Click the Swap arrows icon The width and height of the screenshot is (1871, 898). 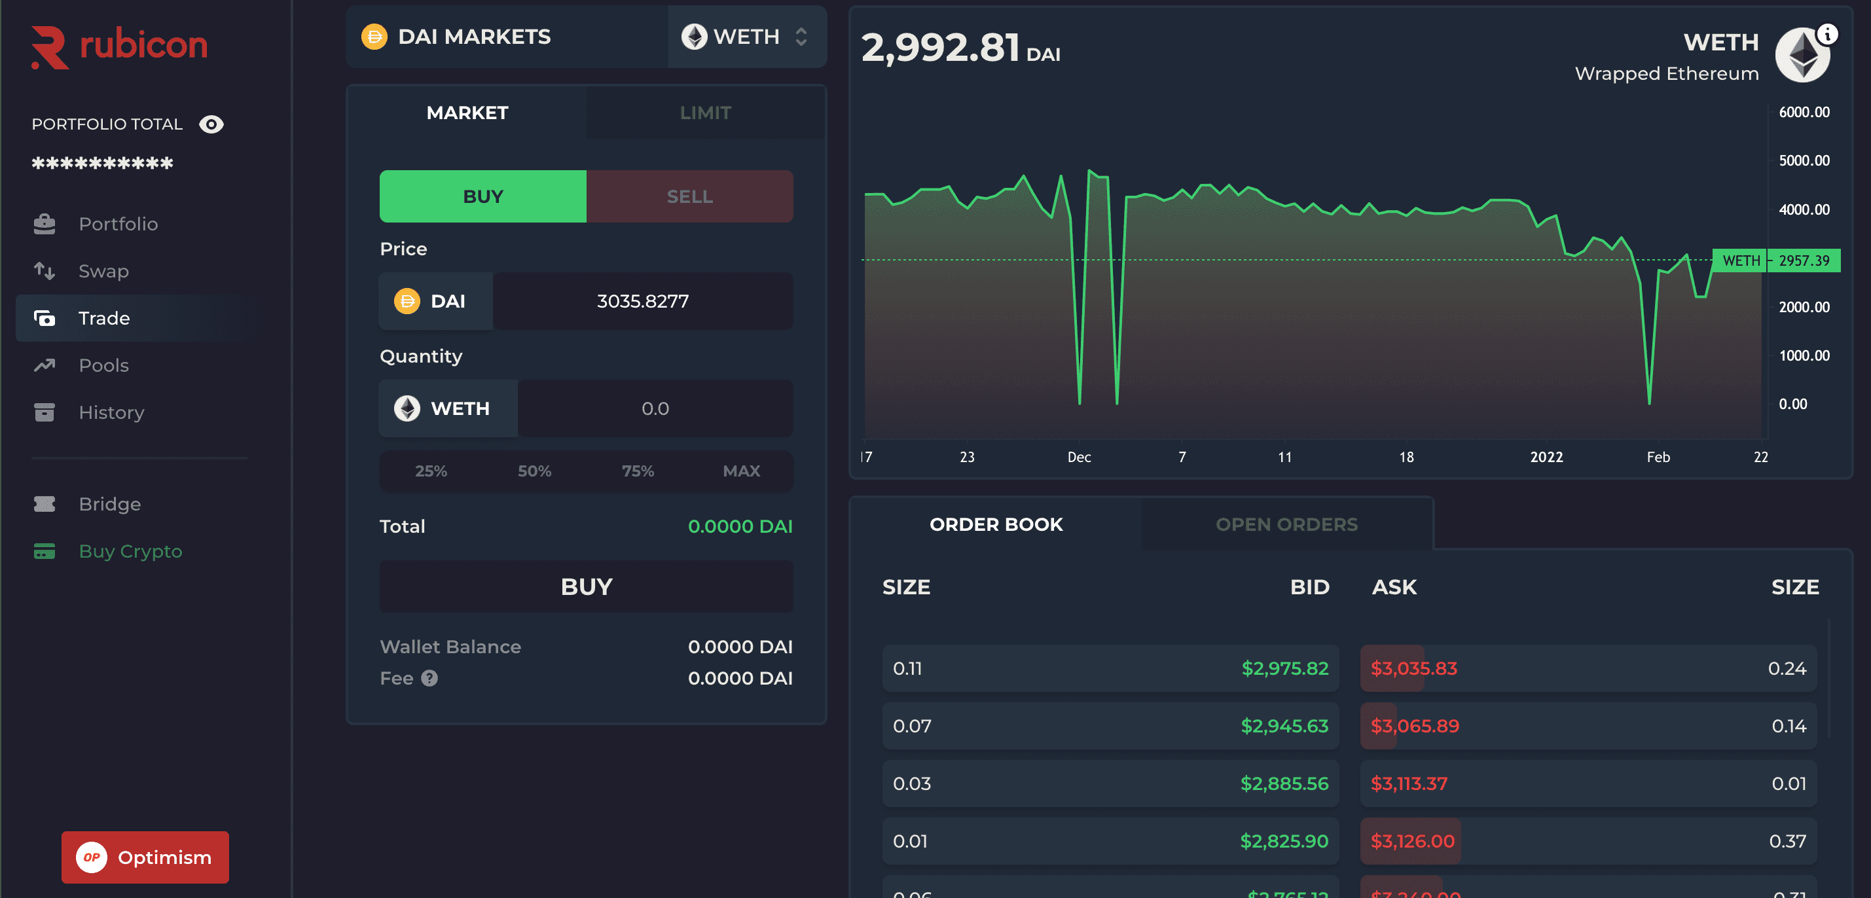click(x=45, y=271)
